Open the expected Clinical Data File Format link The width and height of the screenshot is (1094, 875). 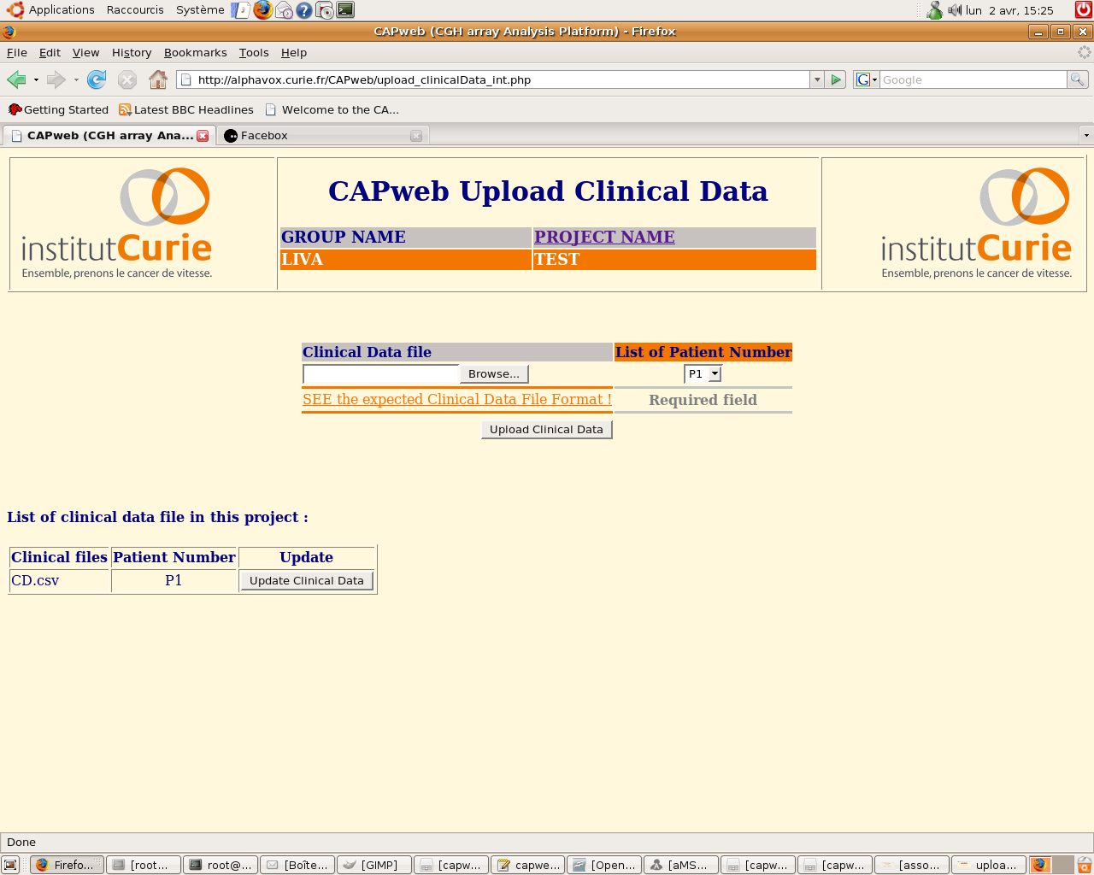click(x=457, y=400)
